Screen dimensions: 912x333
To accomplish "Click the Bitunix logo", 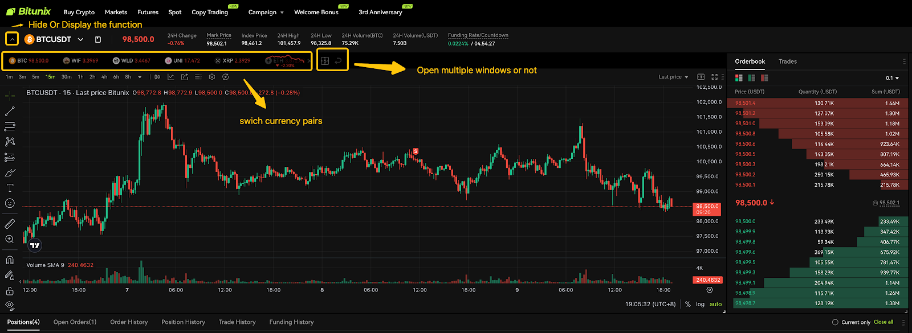I will point(28,11).
